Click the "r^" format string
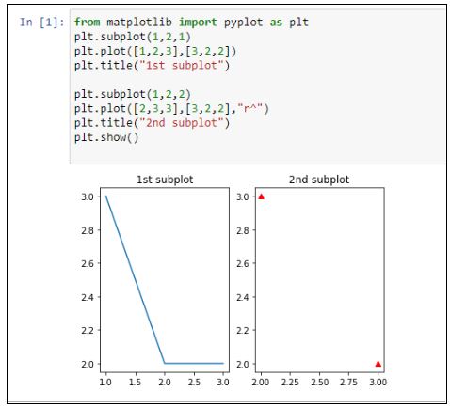450x407 pixels. (x=249, y=109)
